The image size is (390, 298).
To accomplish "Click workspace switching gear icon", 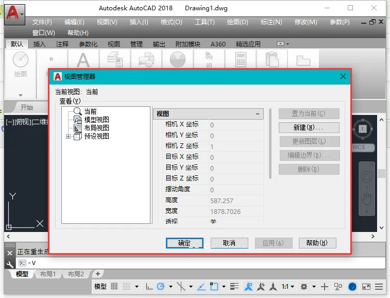I will click(x=303, y=287).
